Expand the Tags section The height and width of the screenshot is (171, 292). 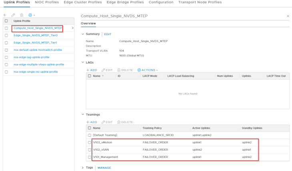click(x=83, y=167)
